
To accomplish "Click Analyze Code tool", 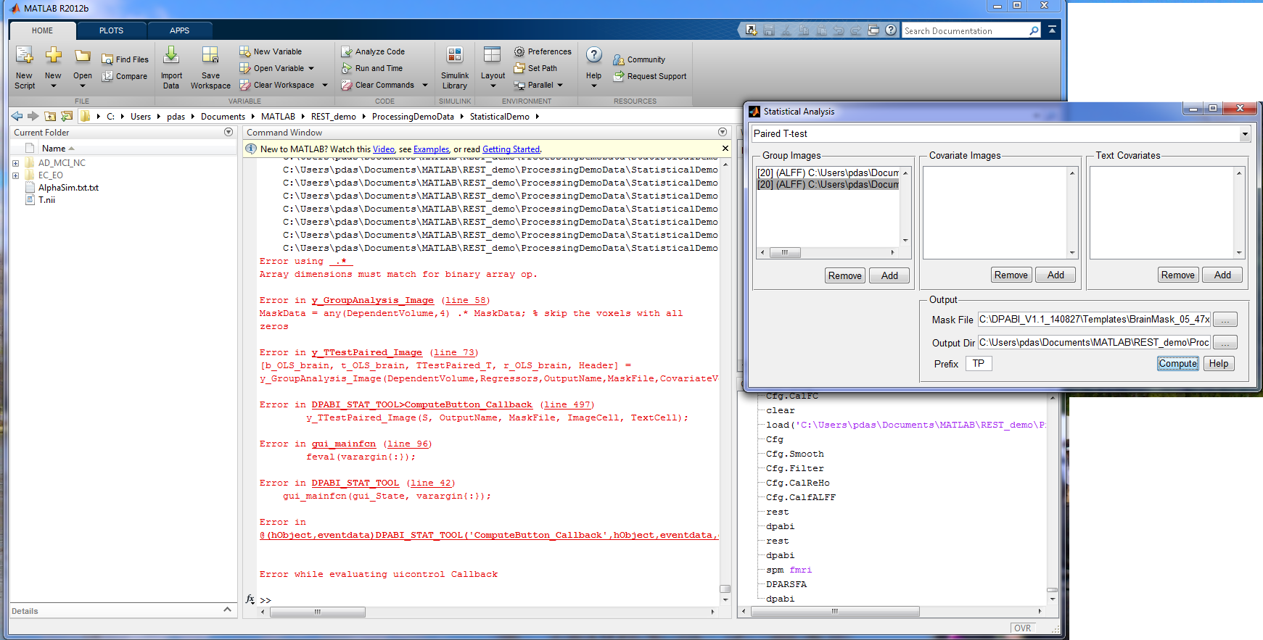I will tap(373, 51).
